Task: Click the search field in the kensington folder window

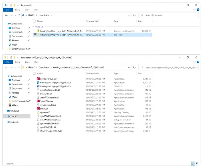Action: 168,68
